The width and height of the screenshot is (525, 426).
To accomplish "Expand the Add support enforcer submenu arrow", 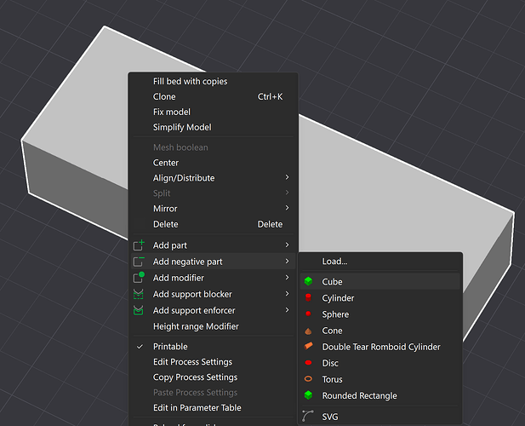I will (x=287, y=309).
